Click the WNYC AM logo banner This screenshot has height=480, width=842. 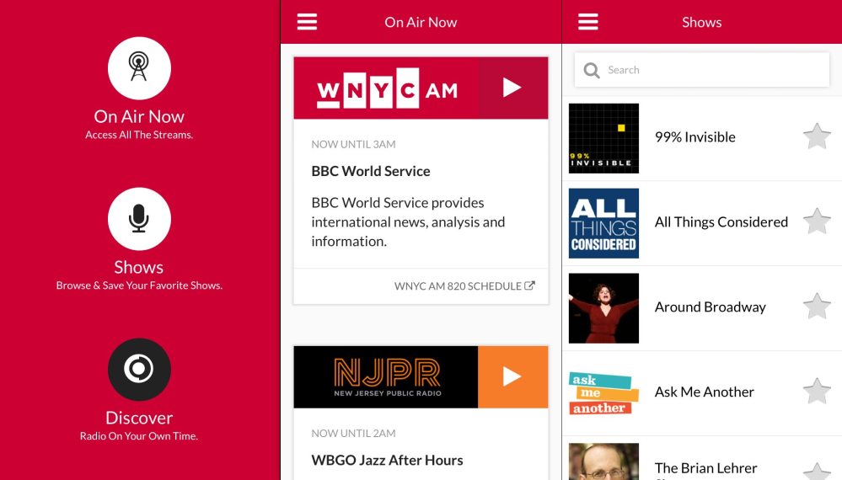tap(386, 88)
